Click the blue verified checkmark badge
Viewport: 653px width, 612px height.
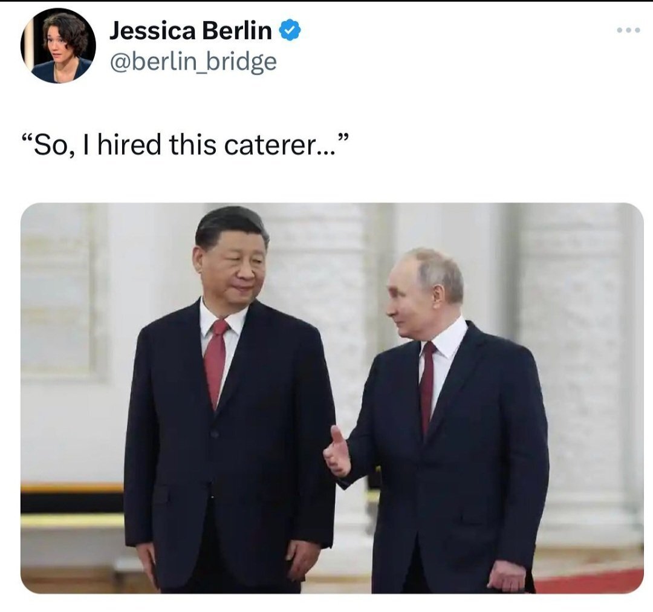[x=290, y=30]
